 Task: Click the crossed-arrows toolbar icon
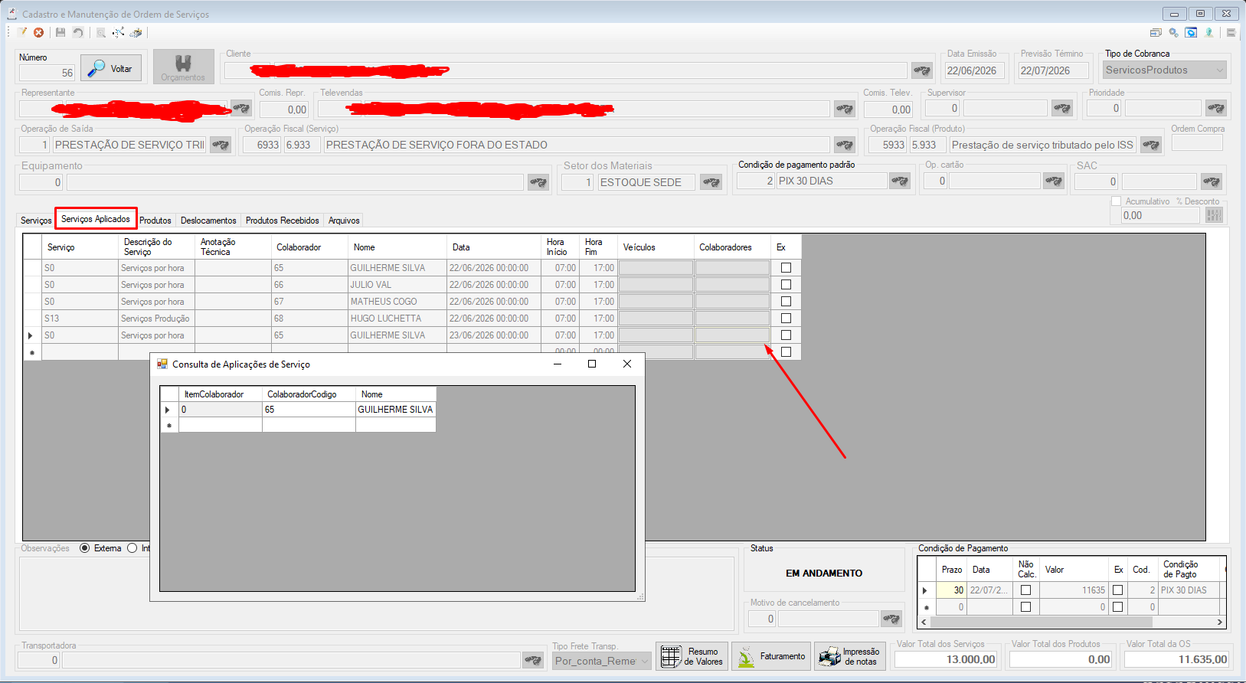point(118,32)
